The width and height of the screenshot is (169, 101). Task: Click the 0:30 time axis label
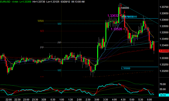(53, 100)
